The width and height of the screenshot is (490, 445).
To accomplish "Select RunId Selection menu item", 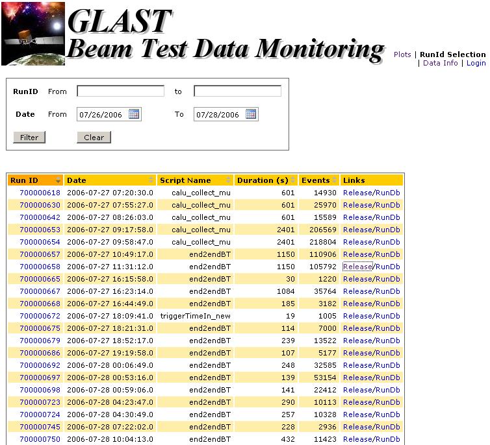I will coord(453,54).
